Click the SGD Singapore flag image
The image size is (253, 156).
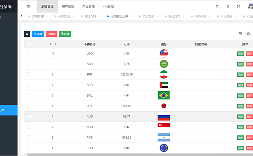coord(164,125)
